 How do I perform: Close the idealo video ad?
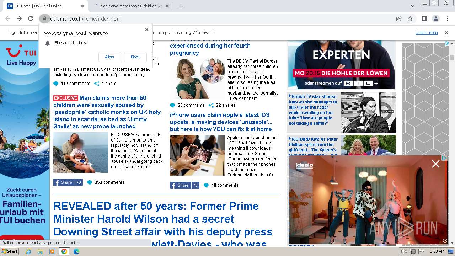point(435,164)
